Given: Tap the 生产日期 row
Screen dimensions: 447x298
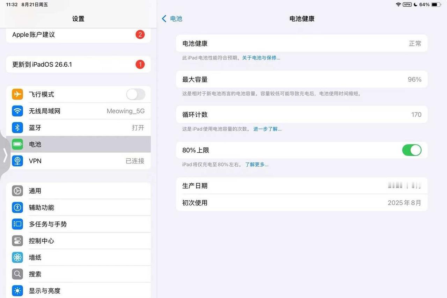Looking at the screenshot, I should click(302, 186).
